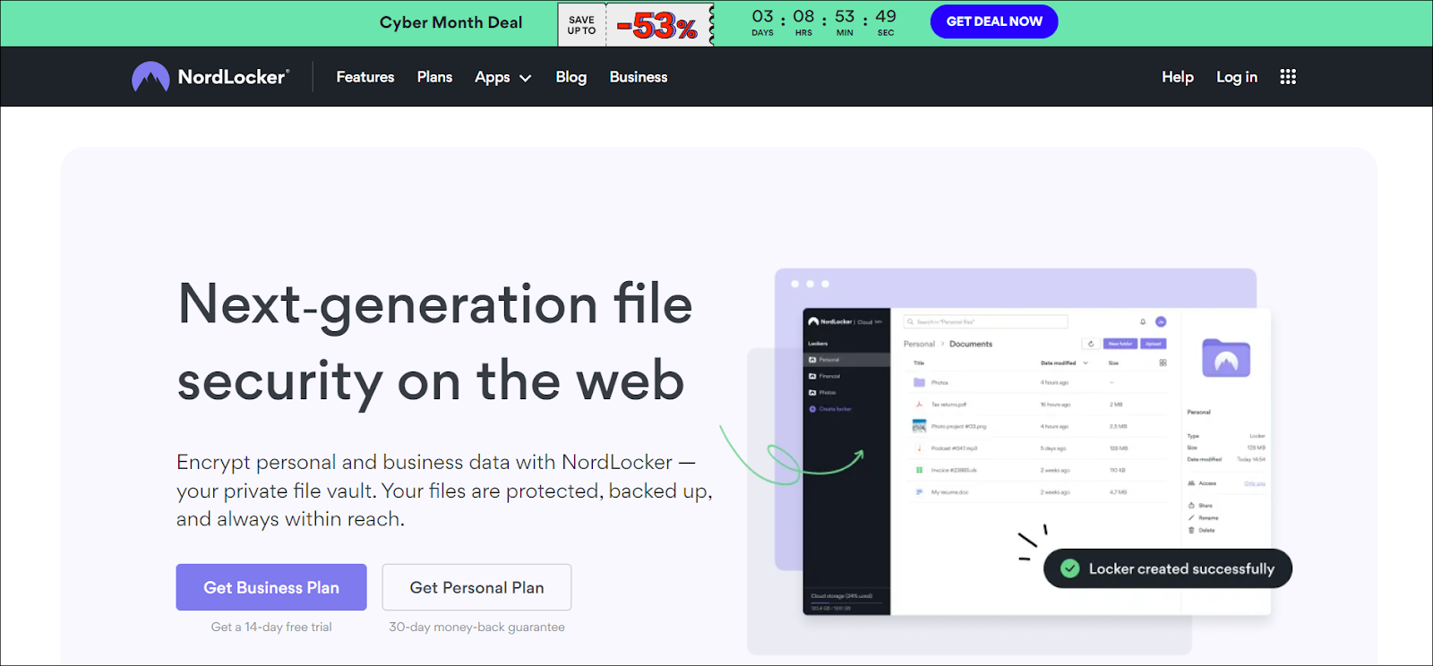Expand the Apps dropdown chevron

tap(526, 78)
